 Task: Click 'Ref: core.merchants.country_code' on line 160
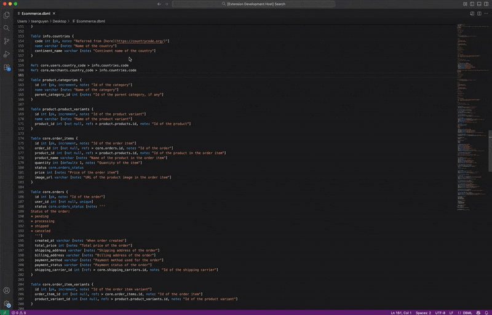point(62,70)
